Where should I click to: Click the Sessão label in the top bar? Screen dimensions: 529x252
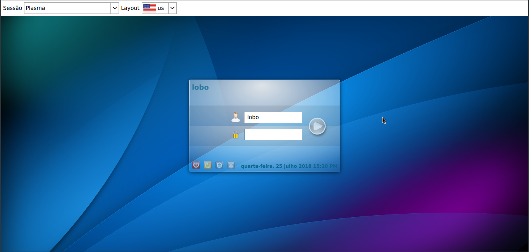click(x=12, y=8)
